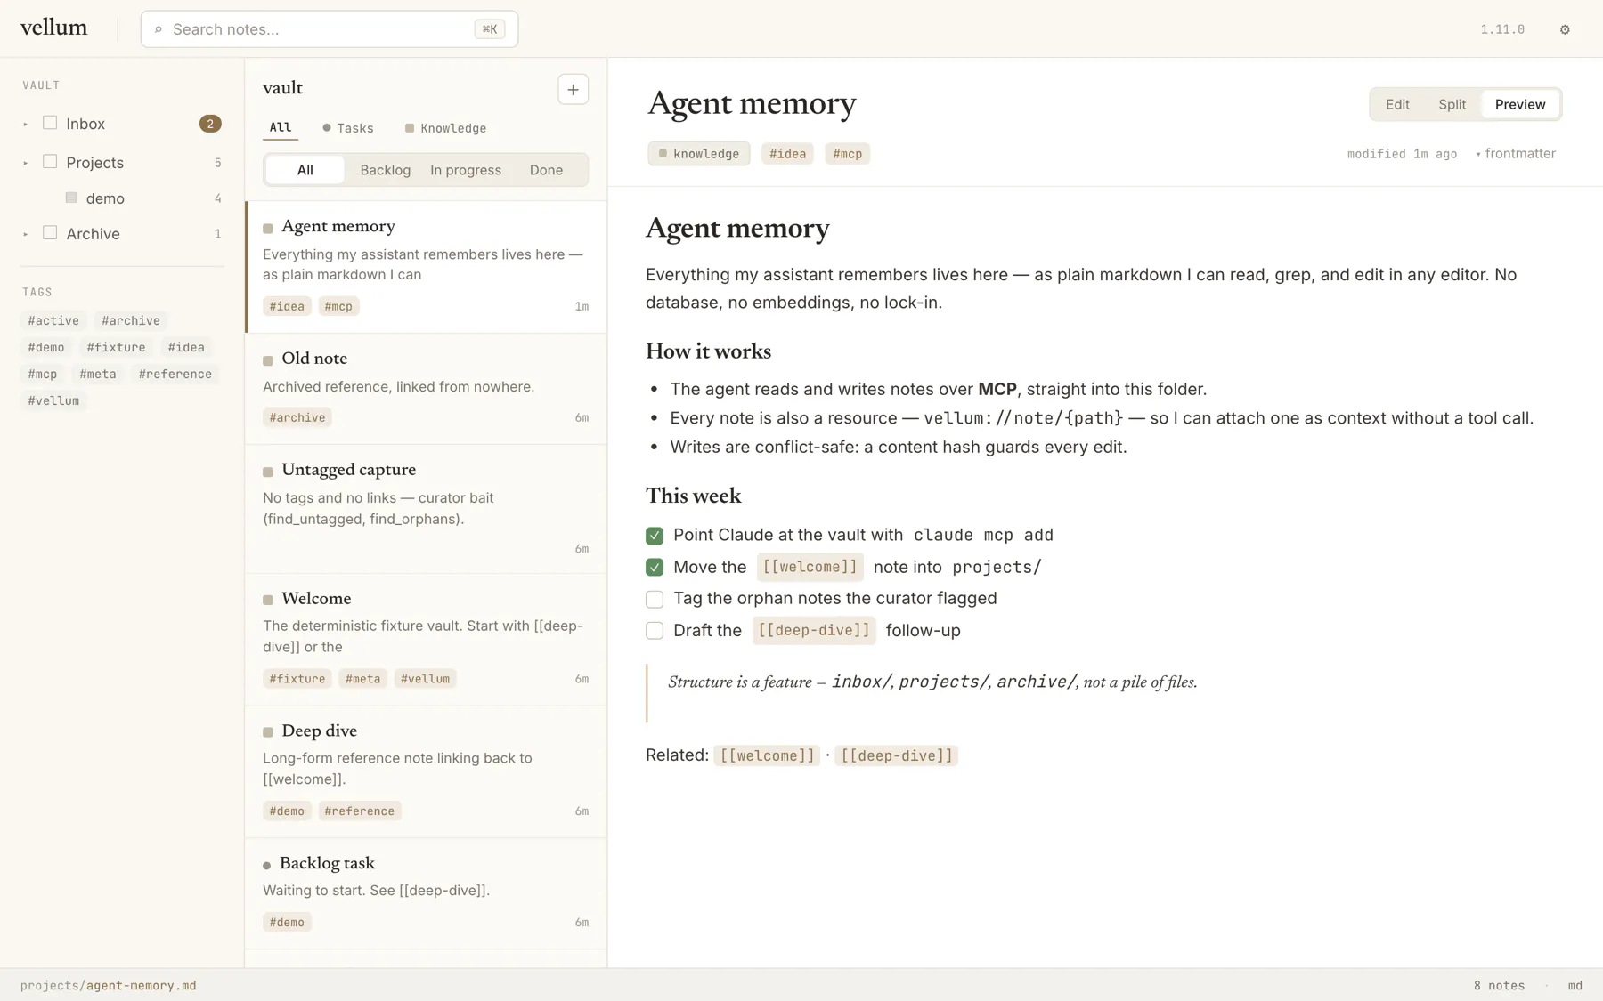Open the Related [[deep-dive]] link
This screenshot has width=1603, height=1001.
[897, 755]
